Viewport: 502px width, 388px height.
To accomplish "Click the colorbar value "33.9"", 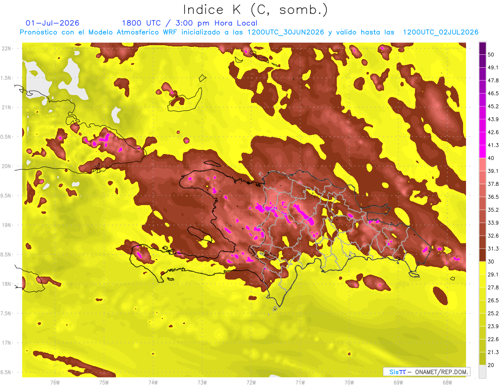I will (x=493, y=223).
